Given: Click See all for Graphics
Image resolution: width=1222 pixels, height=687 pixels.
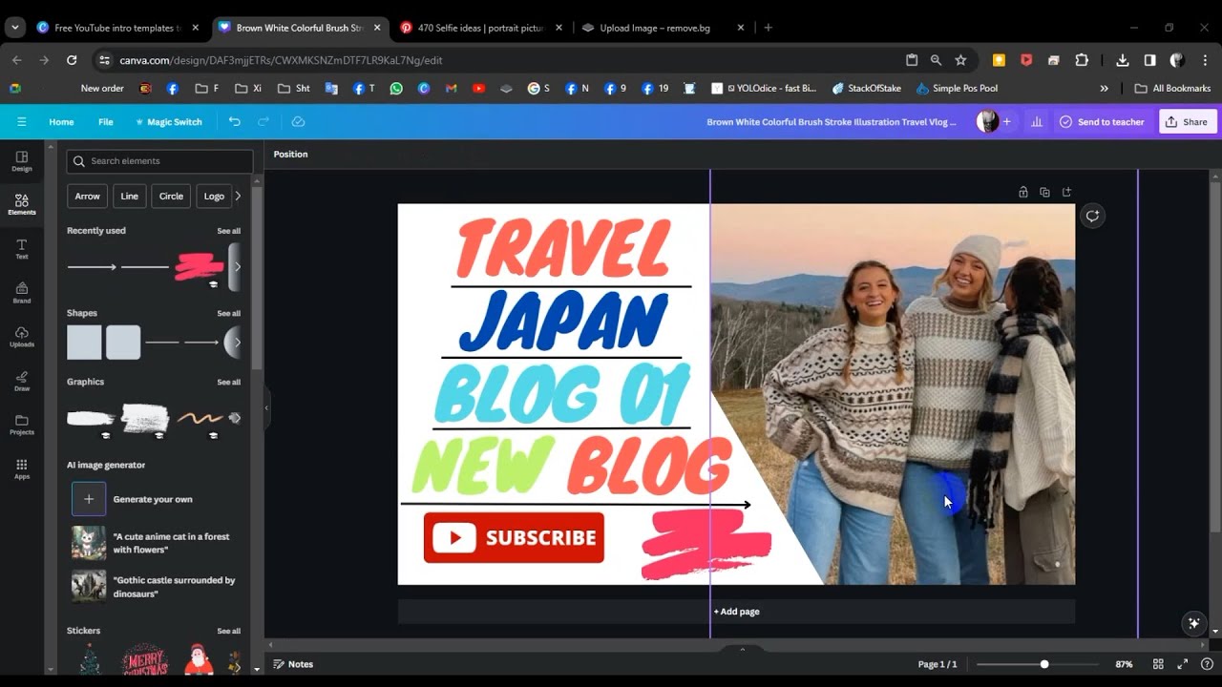Looking at the screenshot, I should click(x=228, y=383).
